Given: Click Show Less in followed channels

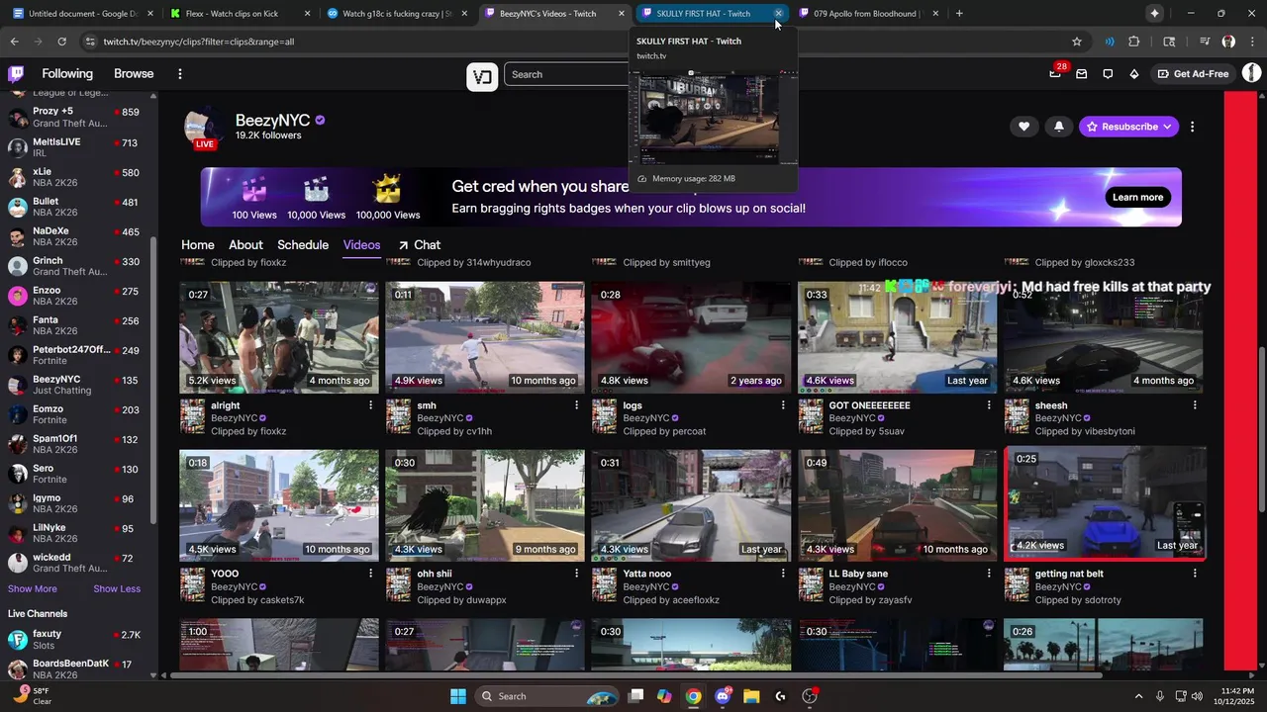Looking at the screenshot, I should pos(117,589).
